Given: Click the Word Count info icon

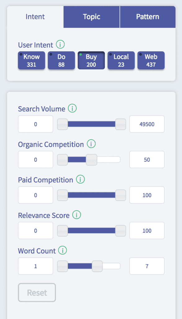Looking at the screenshot, I should click(63, 250).
